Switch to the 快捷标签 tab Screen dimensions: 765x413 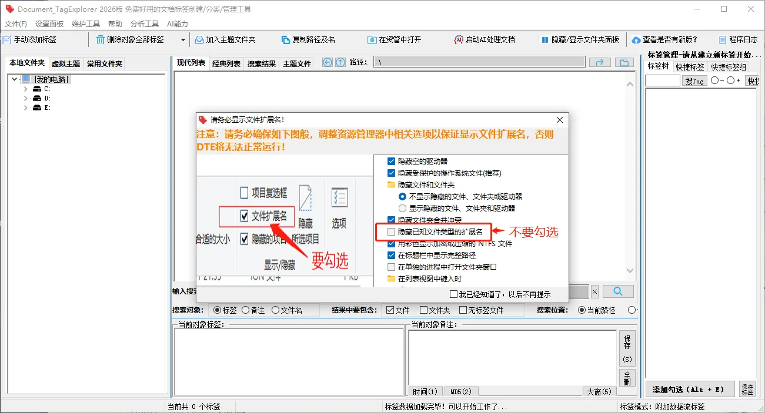(690, 67)
